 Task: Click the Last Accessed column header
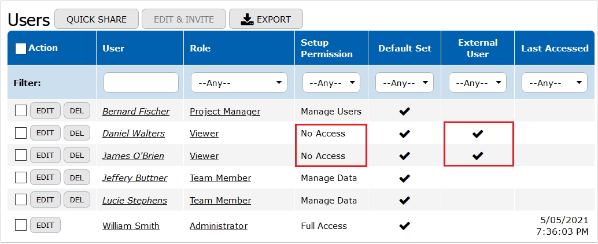click(x=555, y=49)
